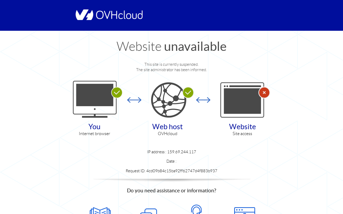This screenshot has height=214, width=343.
Task: Click arrow between You and Web host
Action: pyautogui.click(x=134, y=100)
